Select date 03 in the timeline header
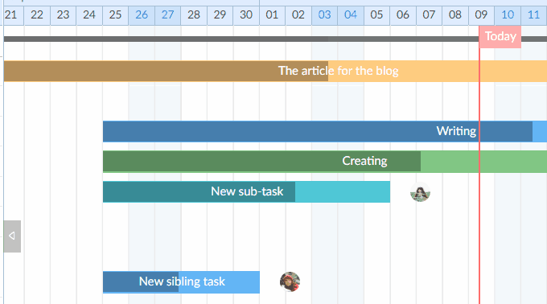This screenshot has height=304, width=547. pyautogui.click(x=324, y=15)
